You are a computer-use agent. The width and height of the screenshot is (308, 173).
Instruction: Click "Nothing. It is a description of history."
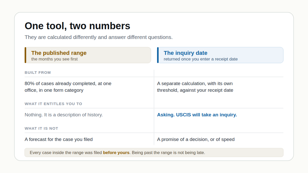(x=64, y=115)
